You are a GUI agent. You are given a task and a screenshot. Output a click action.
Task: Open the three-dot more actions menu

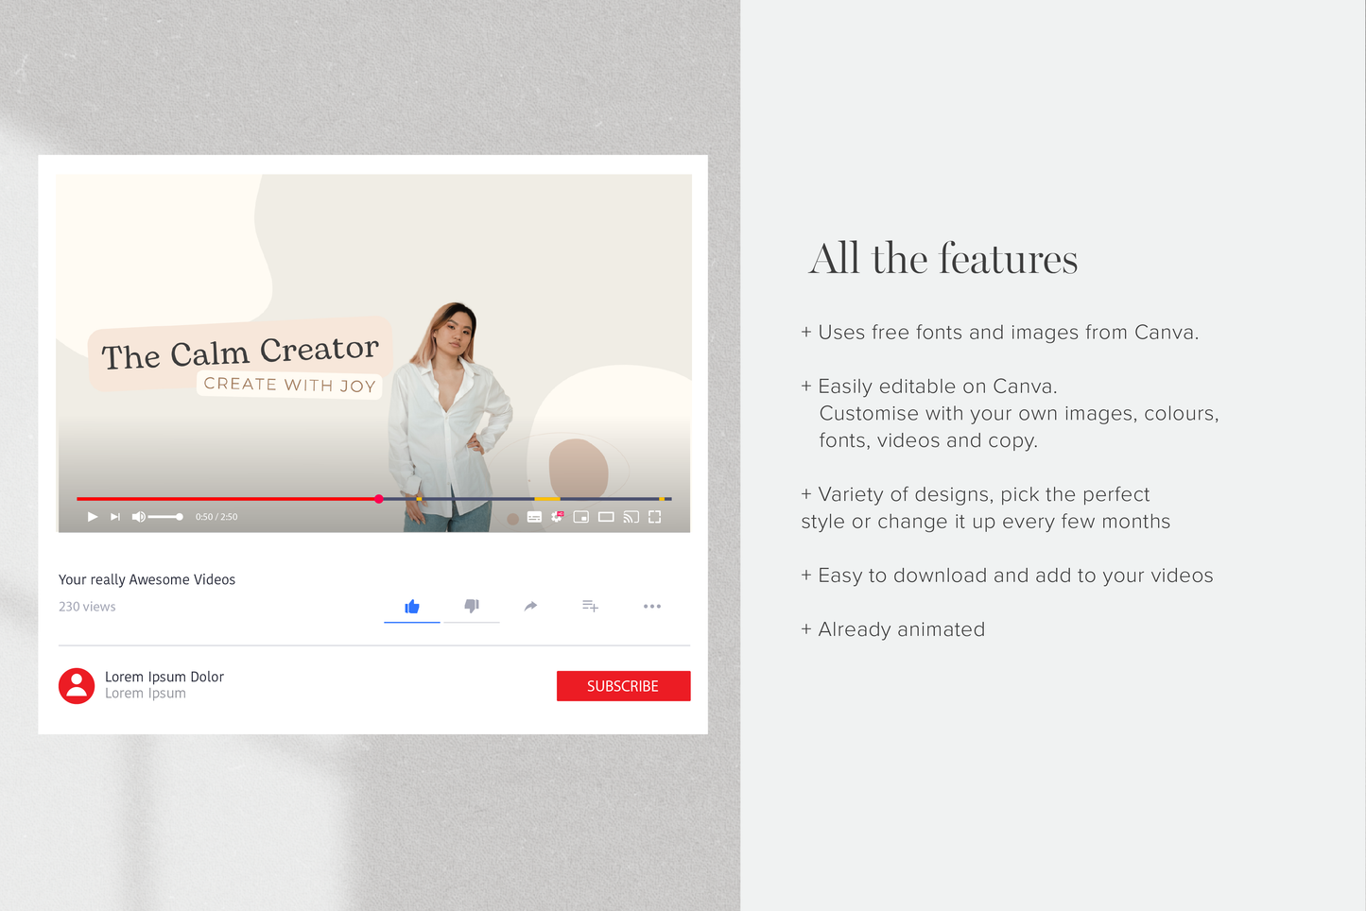pos(652,606)
